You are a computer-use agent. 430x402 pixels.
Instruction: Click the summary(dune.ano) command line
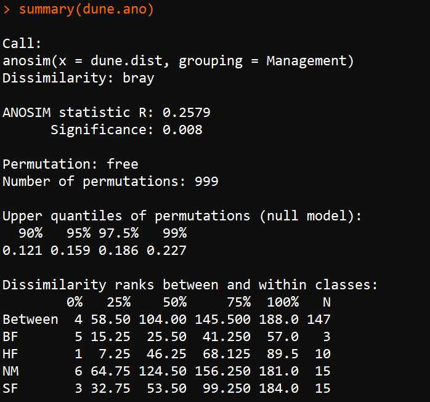pyautogui.click(x=86, y=10)
